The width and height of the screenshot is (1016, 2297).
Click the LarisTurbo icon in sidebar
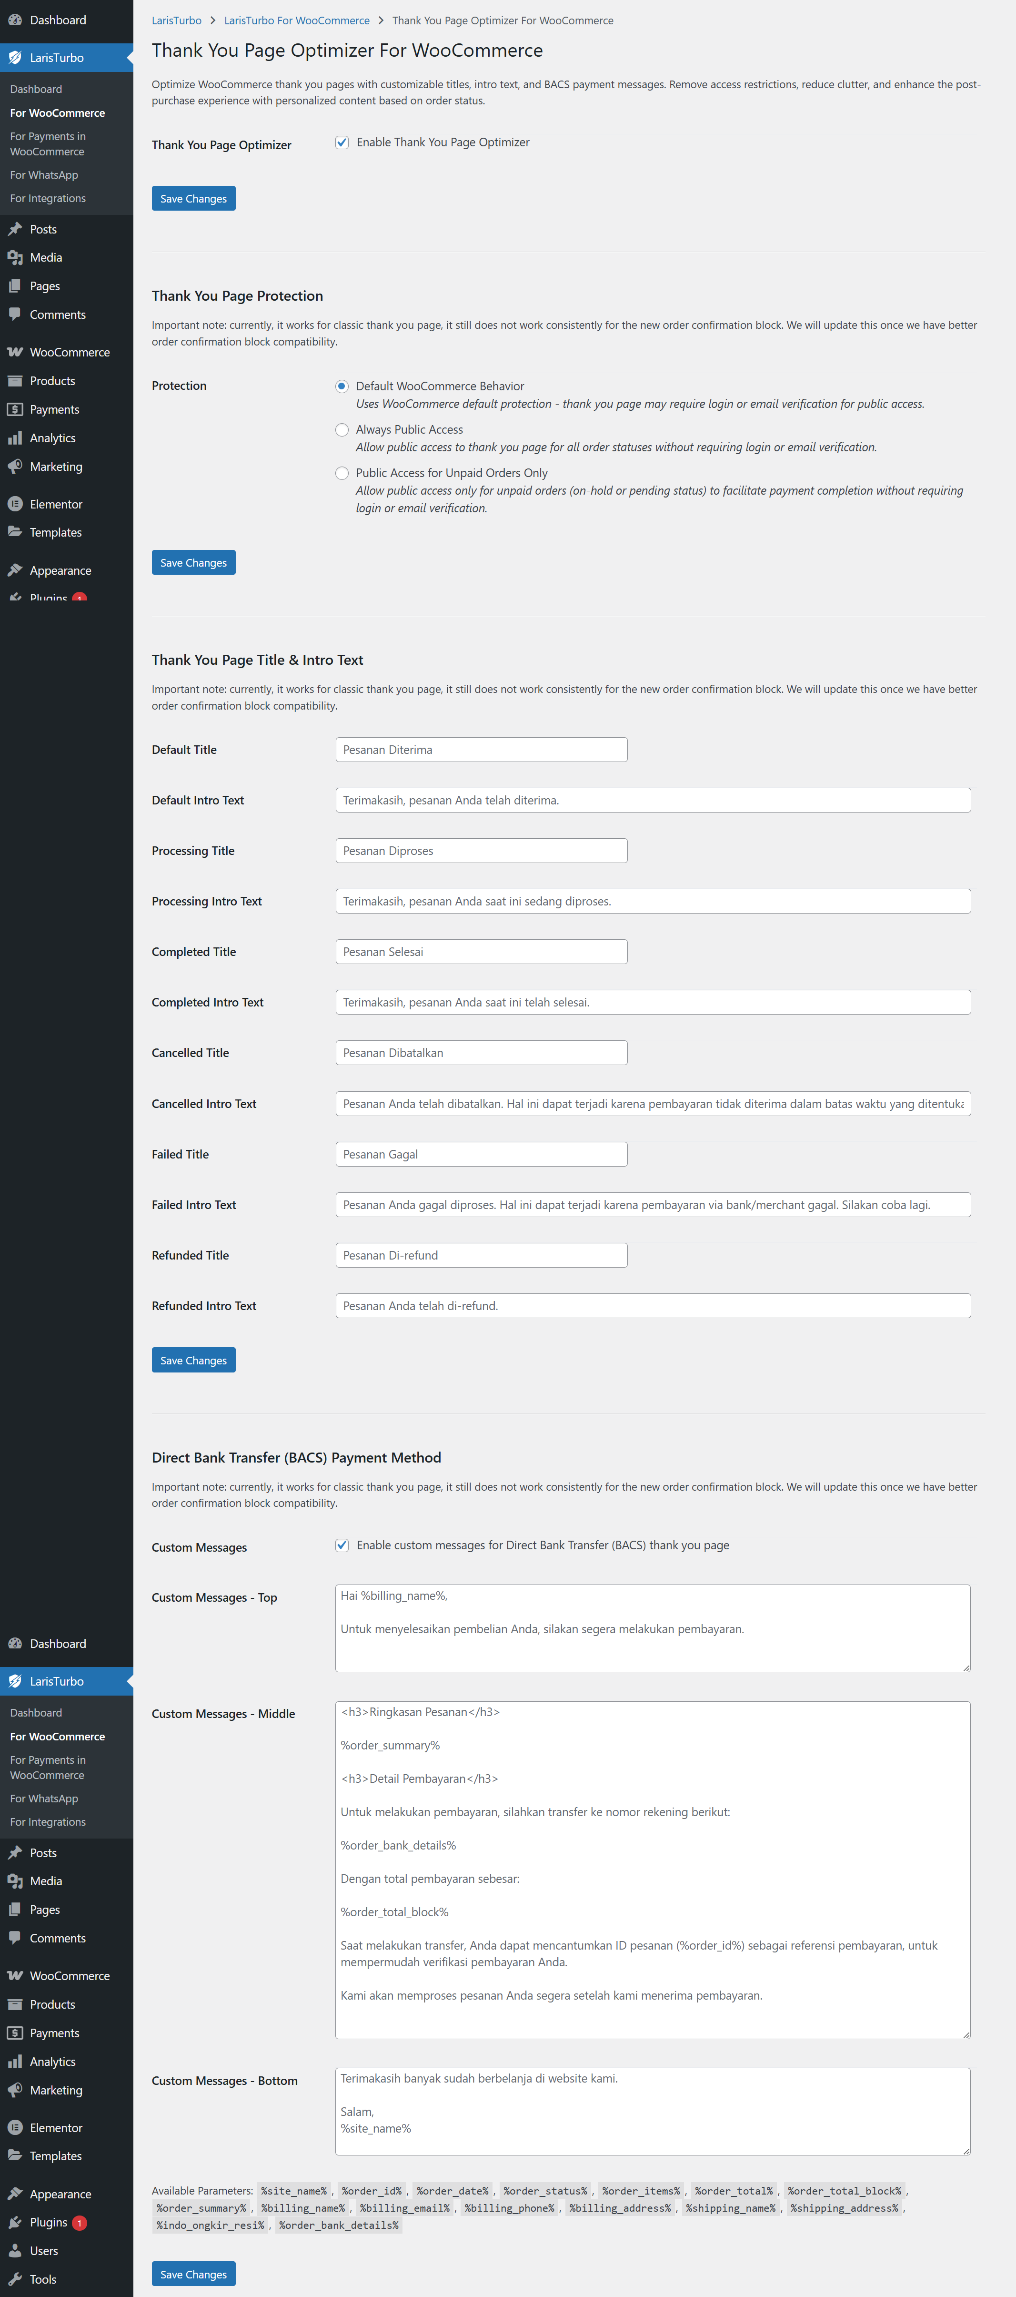pos(15,58)
